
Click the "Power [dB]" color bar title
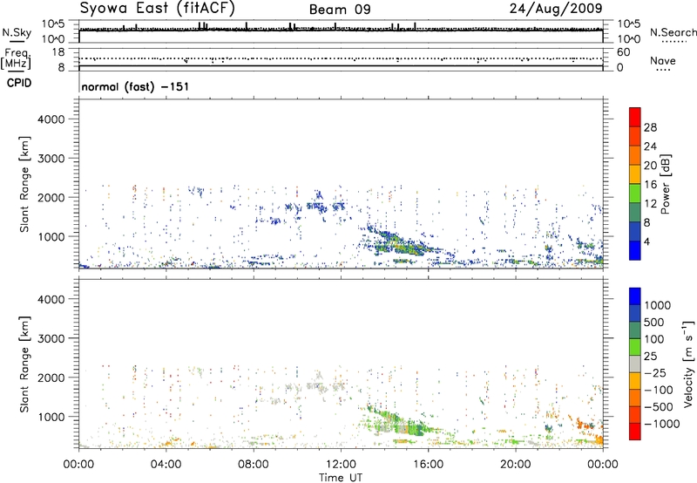(665, 184)
